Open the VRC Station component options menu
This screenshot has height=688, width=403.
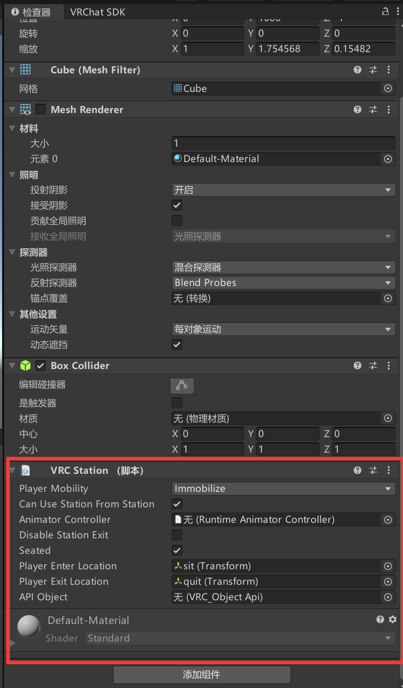click(x=389, y=470)
